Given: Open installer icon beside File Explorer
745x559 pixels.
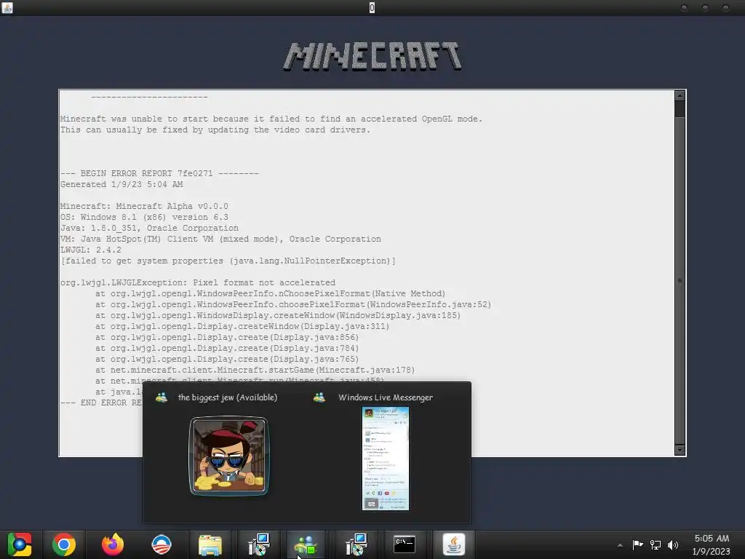Looking at the screenshot, I should coord(259,544).
